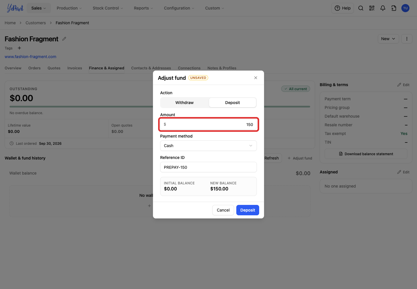Click the Amount input field

[209, 125]
